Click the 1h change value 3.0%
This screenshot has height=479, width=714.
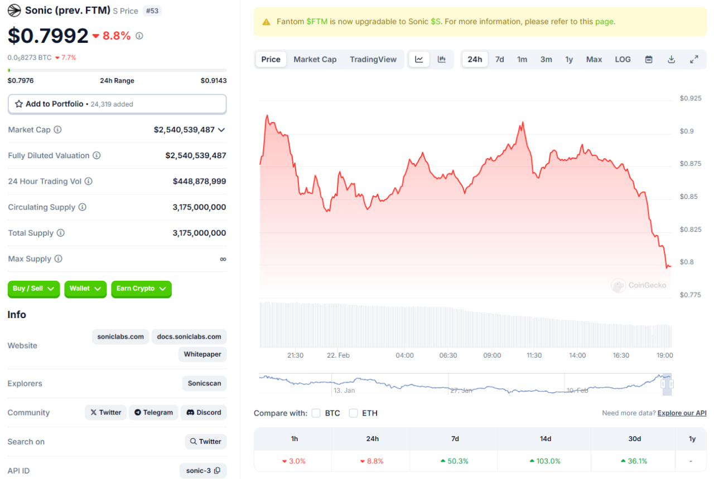point(294,461)
